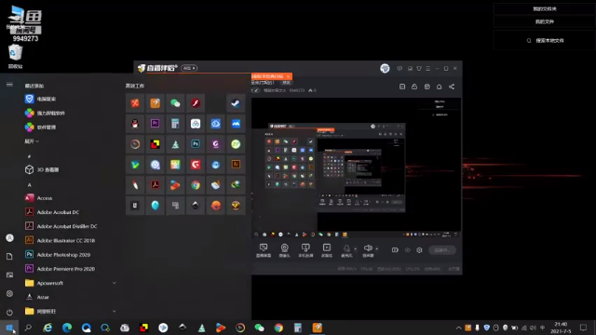Open the Steam tile in Start menu
This screenshot has width=596, height=335.
tap(236, 103)
